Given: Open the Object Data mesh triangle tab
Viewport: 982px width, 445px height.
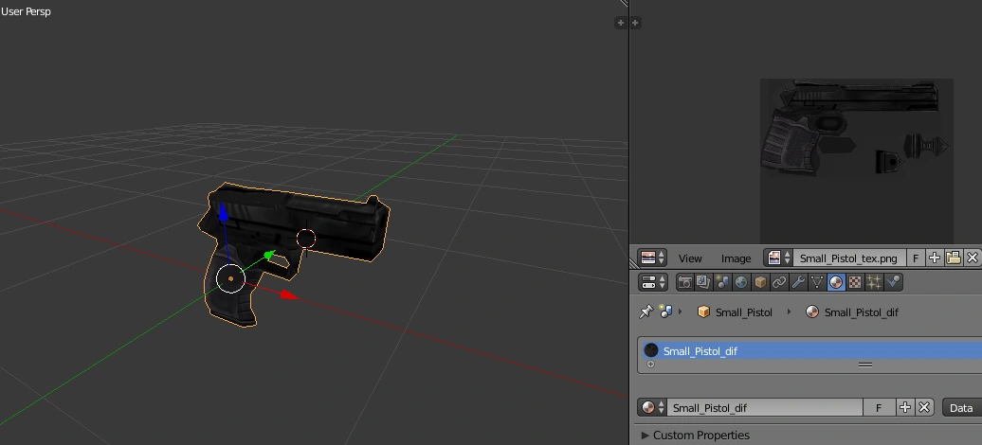Looking at the screenshot, I should (x=817, y=282).
